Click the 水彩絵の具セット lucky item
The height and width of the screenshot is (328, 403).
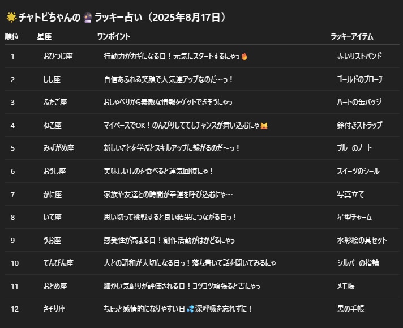tap(362, 240)
